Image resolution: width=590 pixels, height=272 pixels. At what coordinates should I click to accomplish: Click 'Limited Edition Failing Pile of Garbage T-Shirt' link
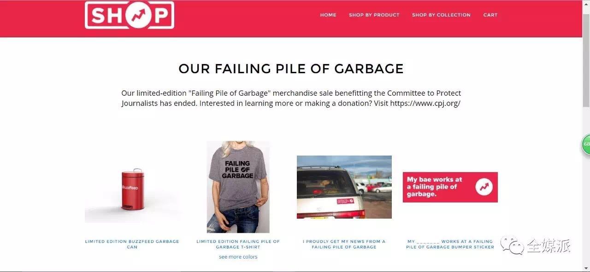[238, 244]
